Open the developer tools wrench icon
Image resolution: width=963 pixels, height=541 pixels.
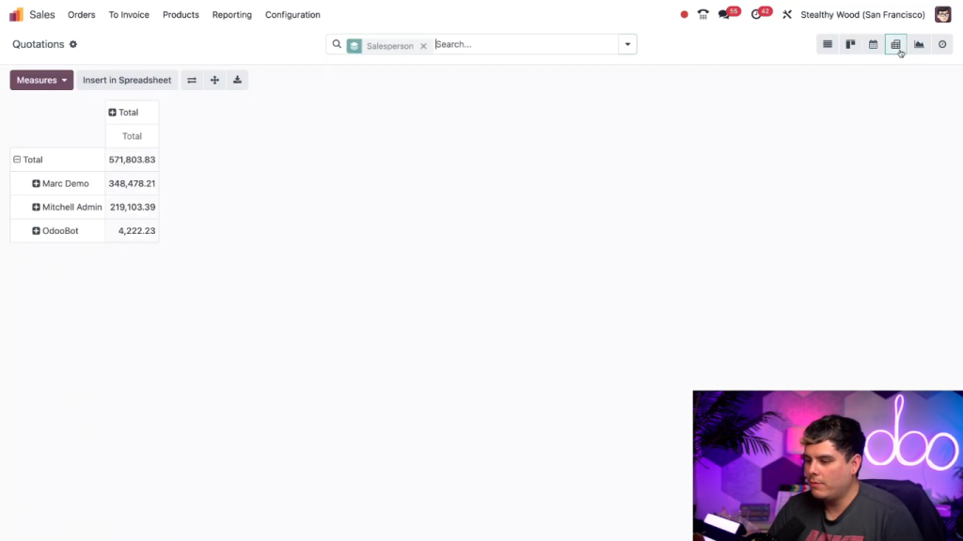click(787, 15)
